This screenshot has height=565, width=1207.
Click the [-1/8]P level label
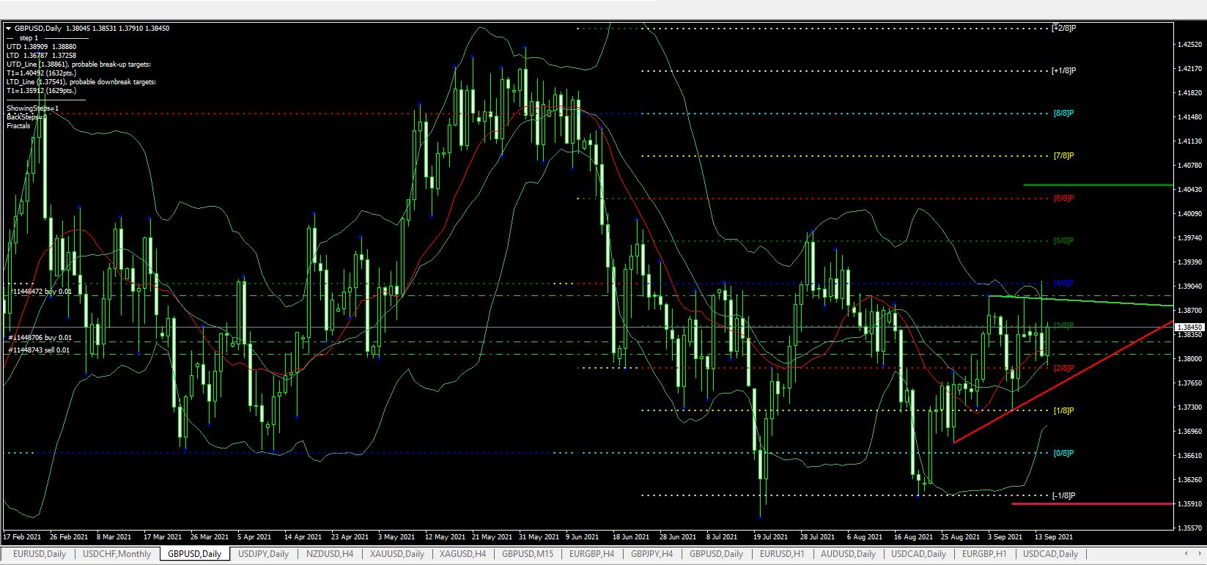(1064, 496)
